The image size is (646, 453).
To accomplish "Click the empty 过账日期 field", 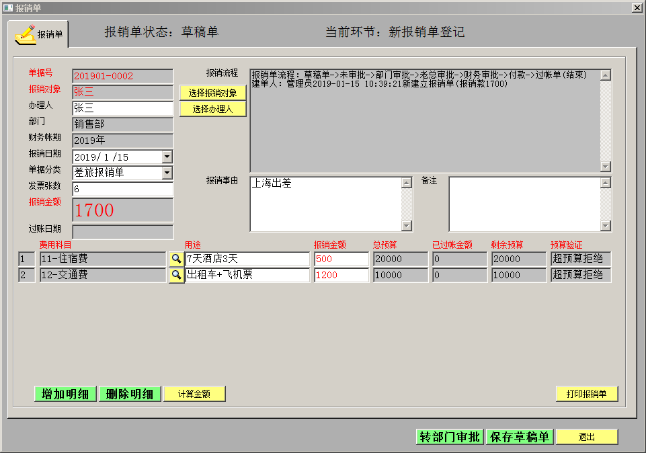I will [x=123, y=232].
